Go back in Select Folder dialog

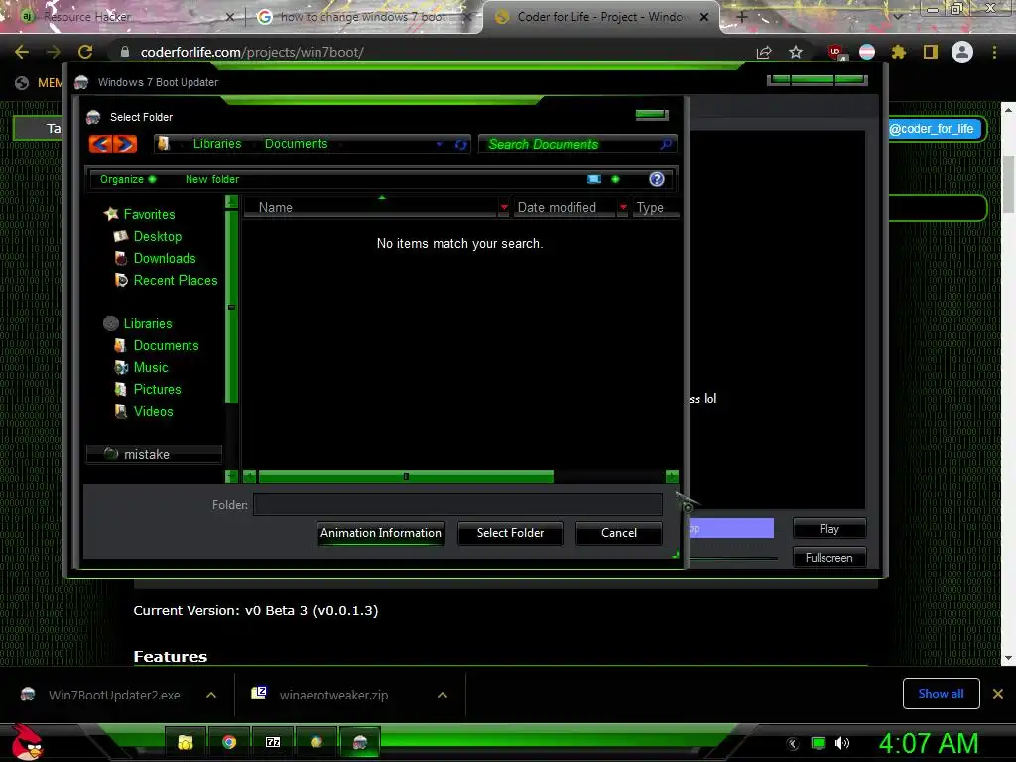pos(100,143)
